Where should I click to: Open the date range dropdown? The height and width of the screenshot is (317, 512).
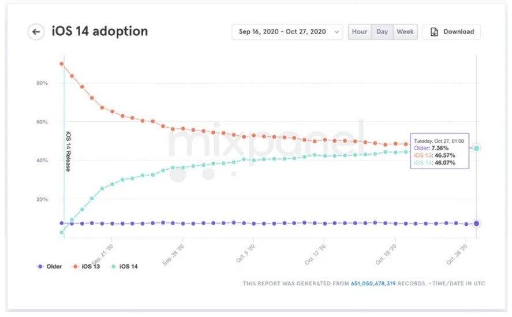(287, 32)
